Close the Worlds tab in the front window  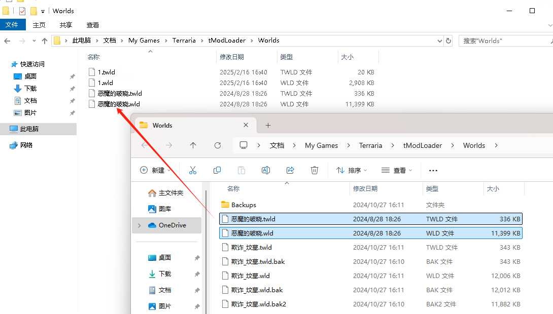(246, 125)
